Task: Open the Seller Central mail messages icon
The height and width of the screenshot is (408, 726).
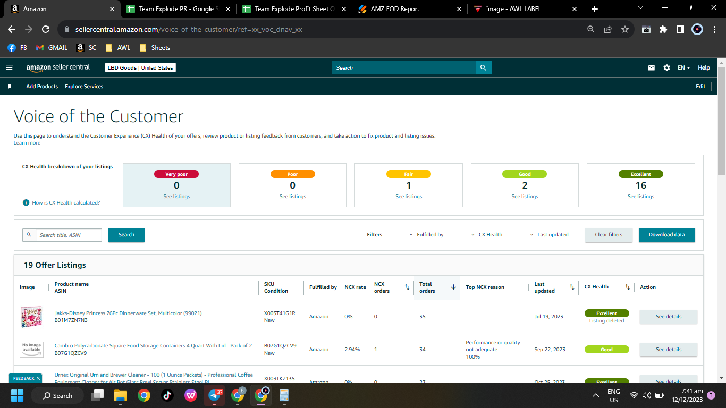Action: 651,67
